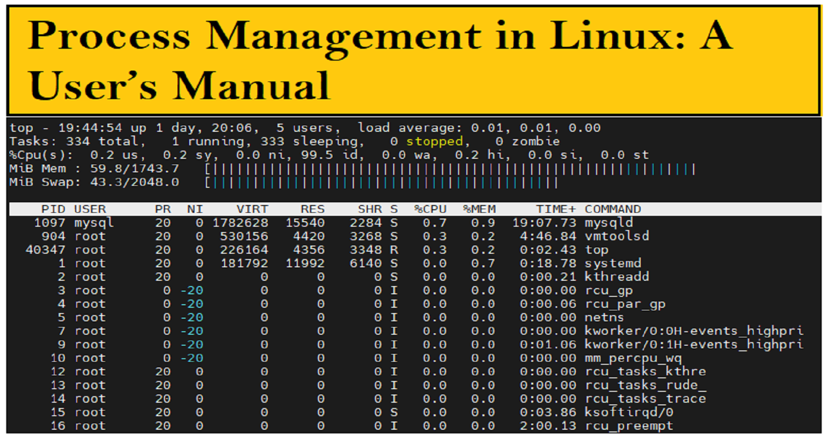Click PID 1097 in process list
Image resolution: width=830 pixels, height=436 pixels.
pos(50,223)
